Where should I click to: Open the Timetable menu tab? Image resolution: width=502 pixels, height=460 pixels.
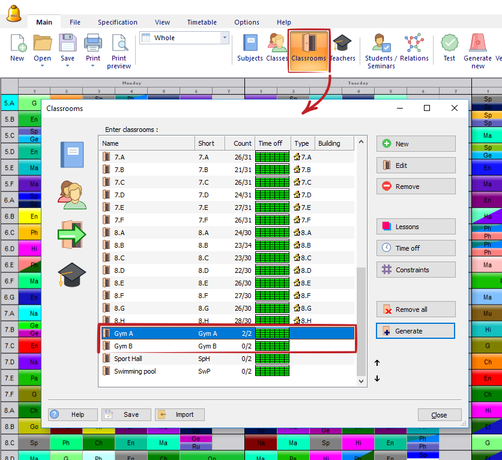tap(202, 22)
